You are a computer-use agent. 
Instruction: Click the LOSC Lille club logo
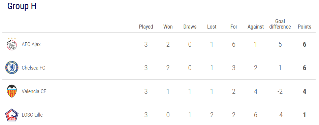[12, 115]
